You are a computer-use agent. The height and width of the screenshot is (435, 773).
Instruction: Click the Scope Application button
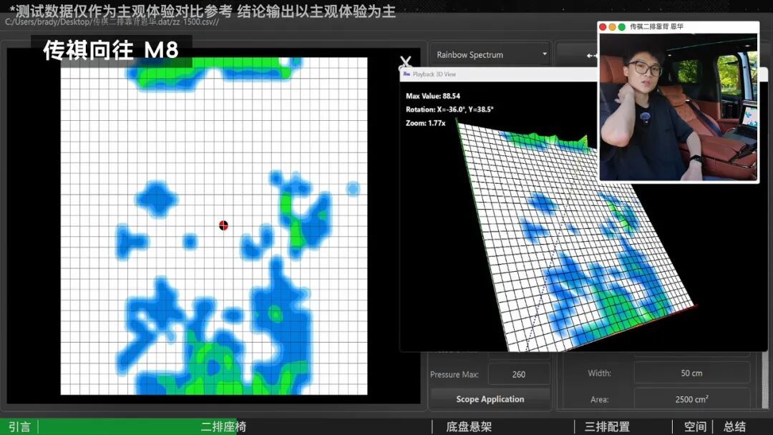pos(490,399)
